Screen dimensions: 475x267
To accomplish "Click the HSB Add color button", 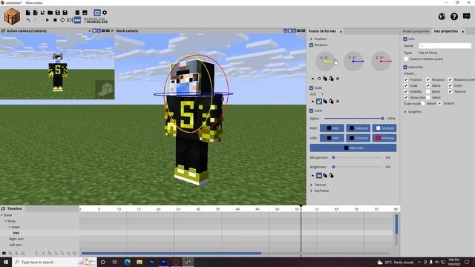I will (332, 138).
